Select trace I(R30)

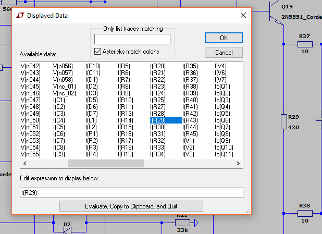(158, 127)
